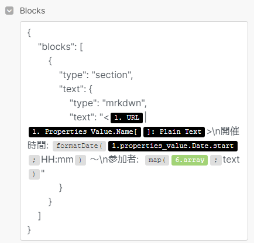254x243 pixels.
Task: Select the ]: Plain Text pill
Action: click(x=174, y=131)
